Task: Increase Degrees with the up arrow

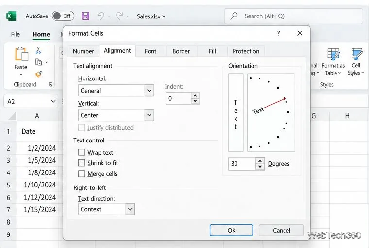Action: tap(260, 161)
